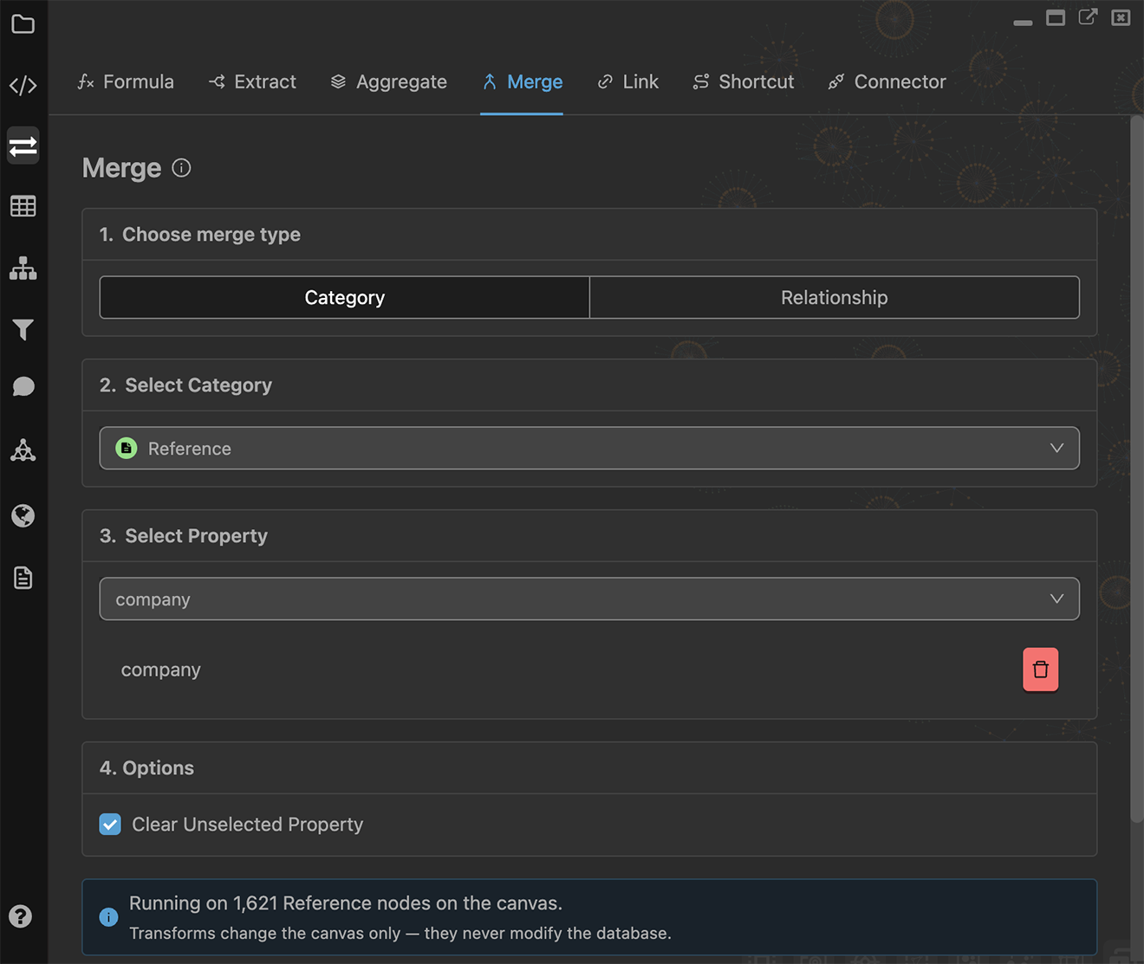Click the info icon in canvas notice
The image size is (1144, 964).
[x=108, y=917]
